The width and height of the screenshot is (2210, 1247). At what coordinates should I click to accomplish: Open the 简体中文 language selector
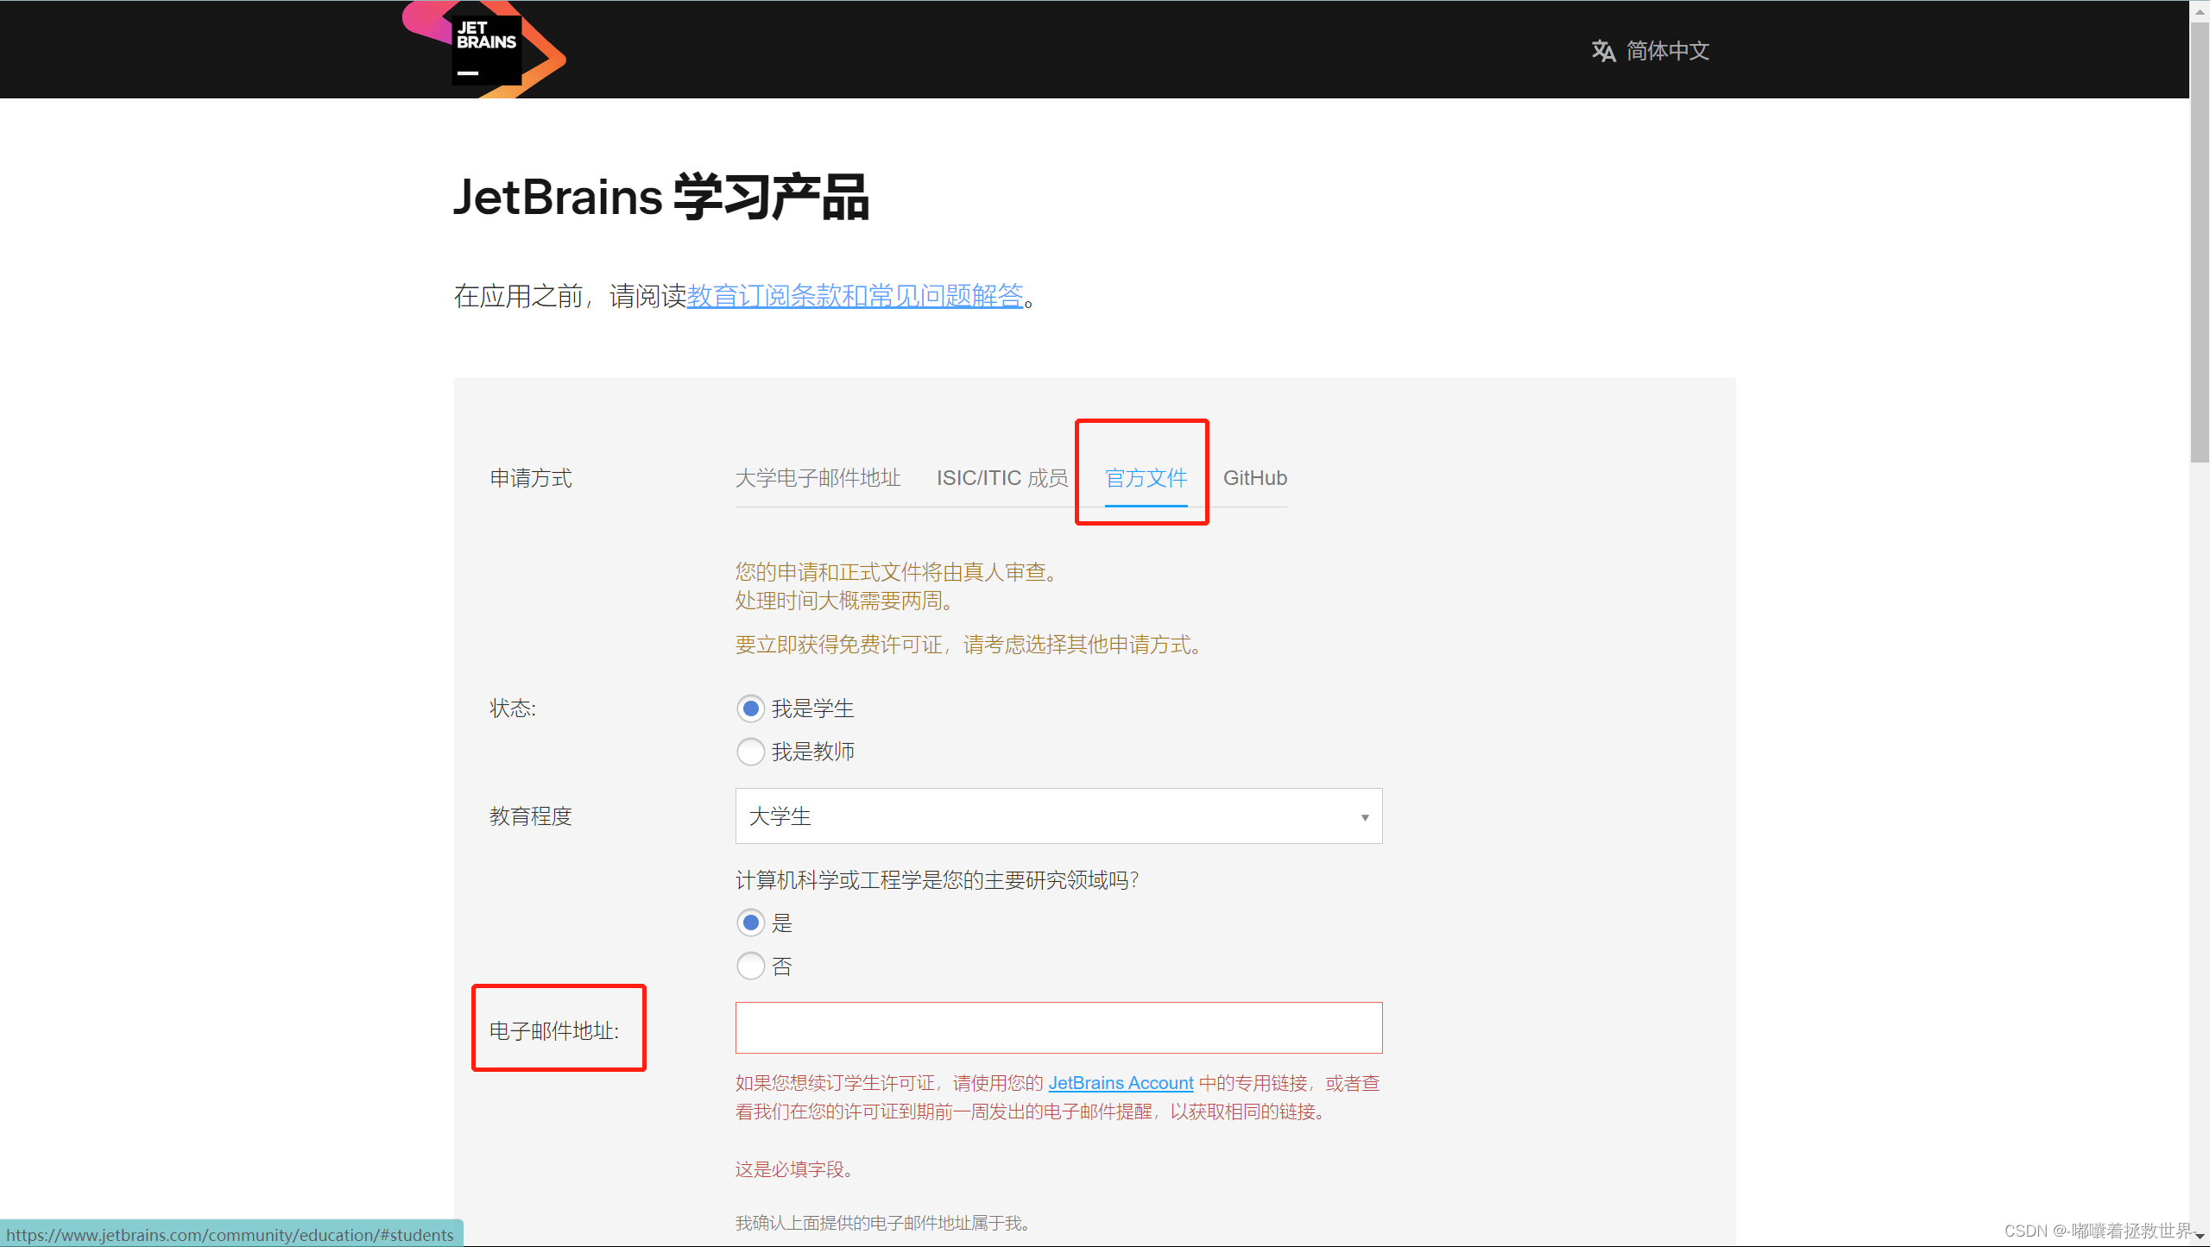1666,51
